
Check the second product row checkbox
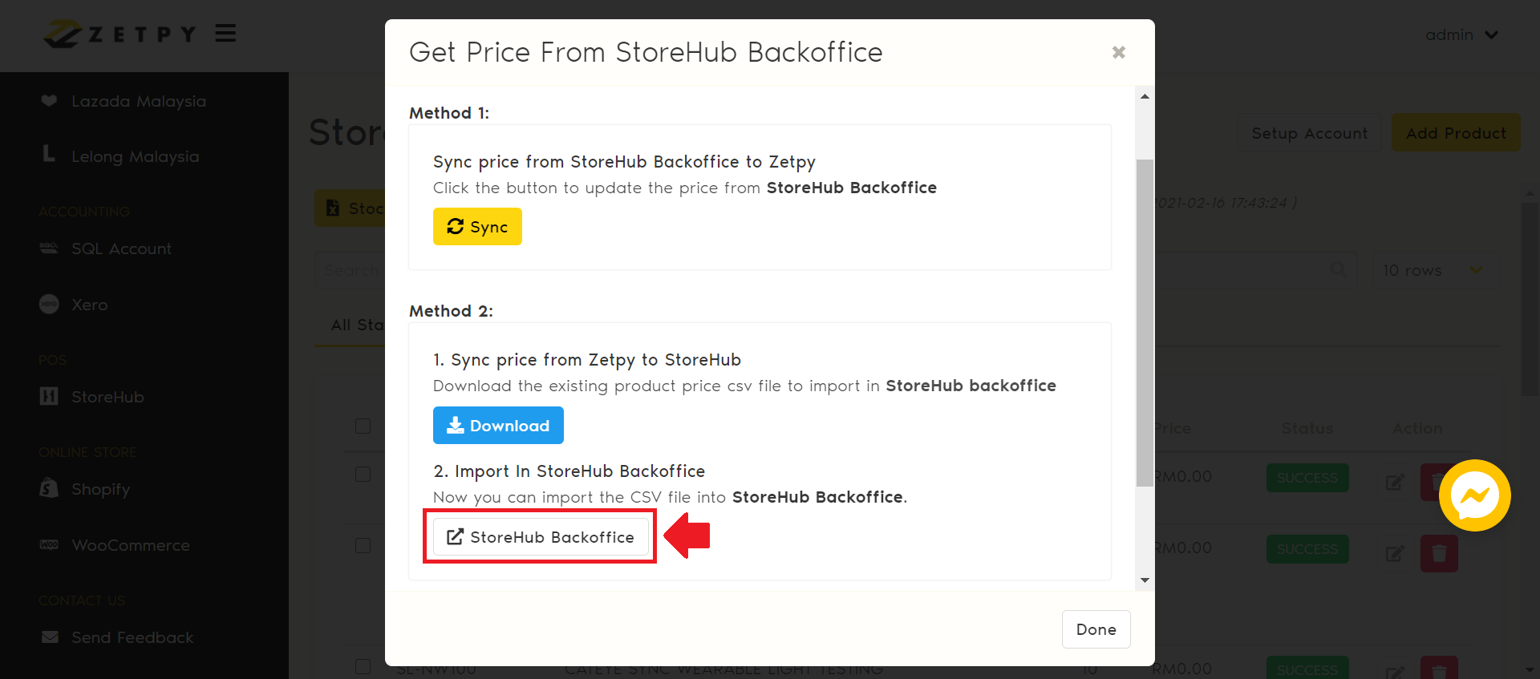tap(363, 546)
